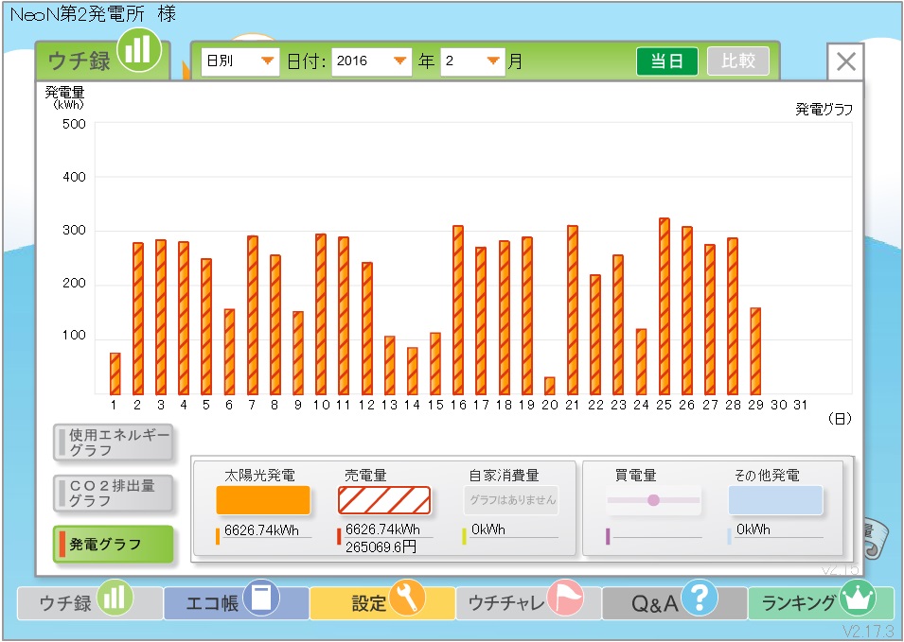904x642 pixels.
Task: Click the bar for day 20
Action: [549, 386]
